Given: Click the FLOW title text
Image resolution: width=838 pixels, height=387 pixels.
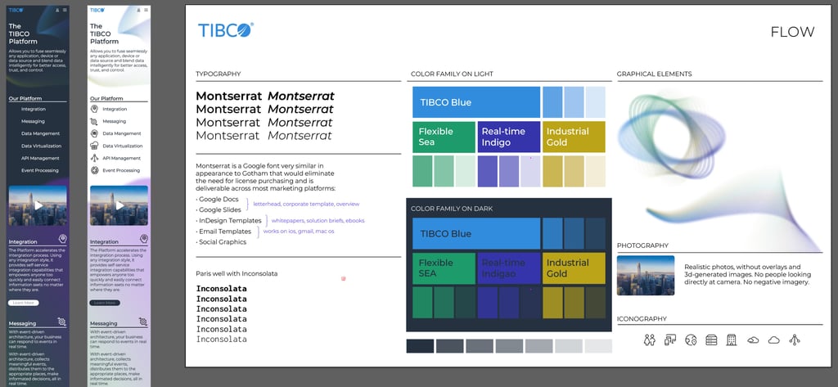Looking at the screenshot, I should pyautogui.click(x=792, y=32).
